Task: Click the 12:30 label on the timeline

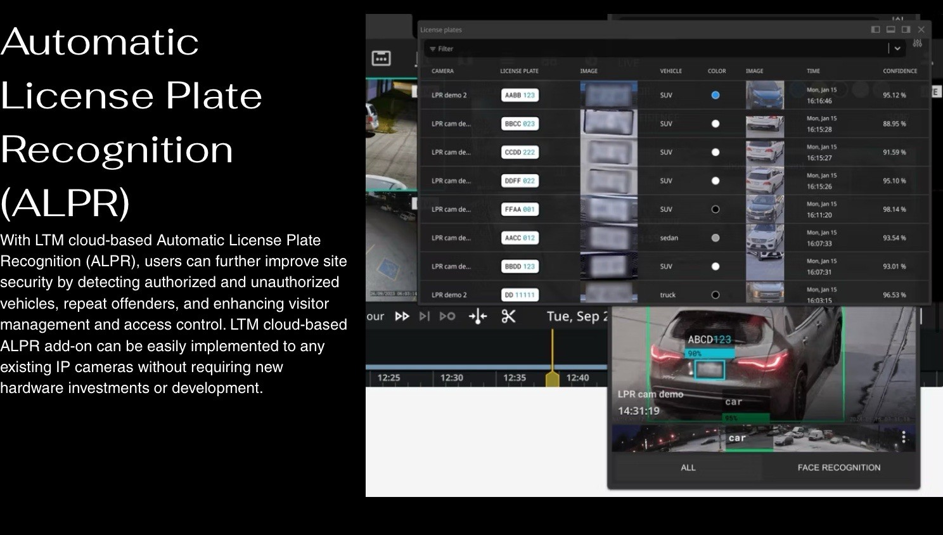Action: [x=451, y=378]
